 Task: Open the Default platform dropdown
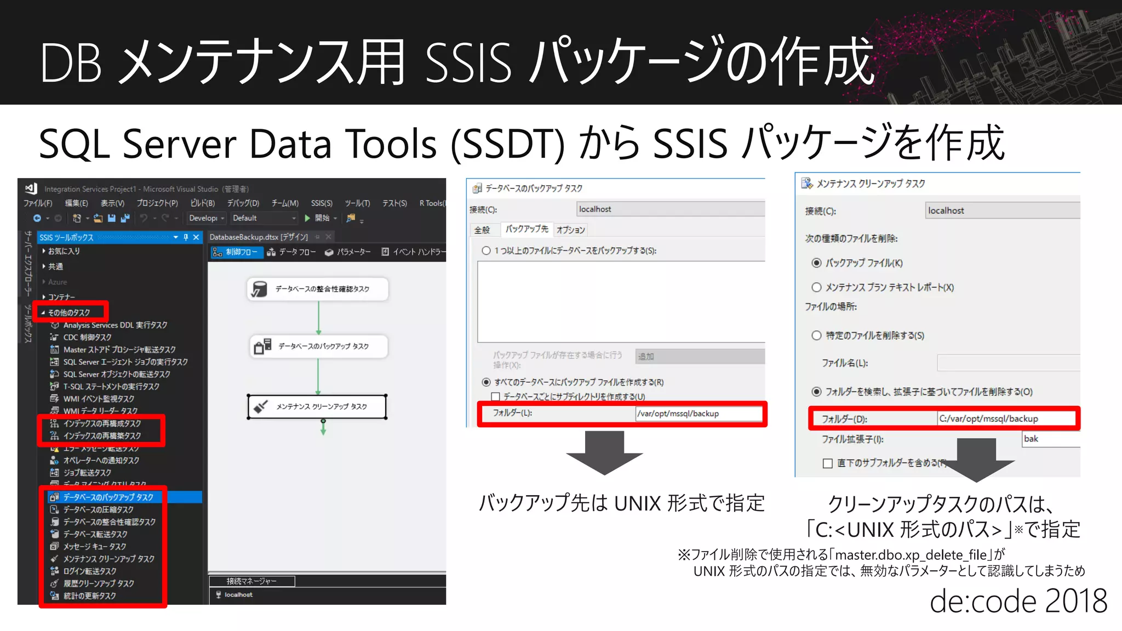click(x=264, y=218)
